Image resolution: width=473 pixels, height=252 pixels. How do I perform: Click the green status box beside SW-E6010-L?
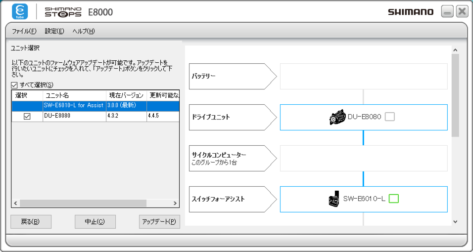[x=394, y=199]
